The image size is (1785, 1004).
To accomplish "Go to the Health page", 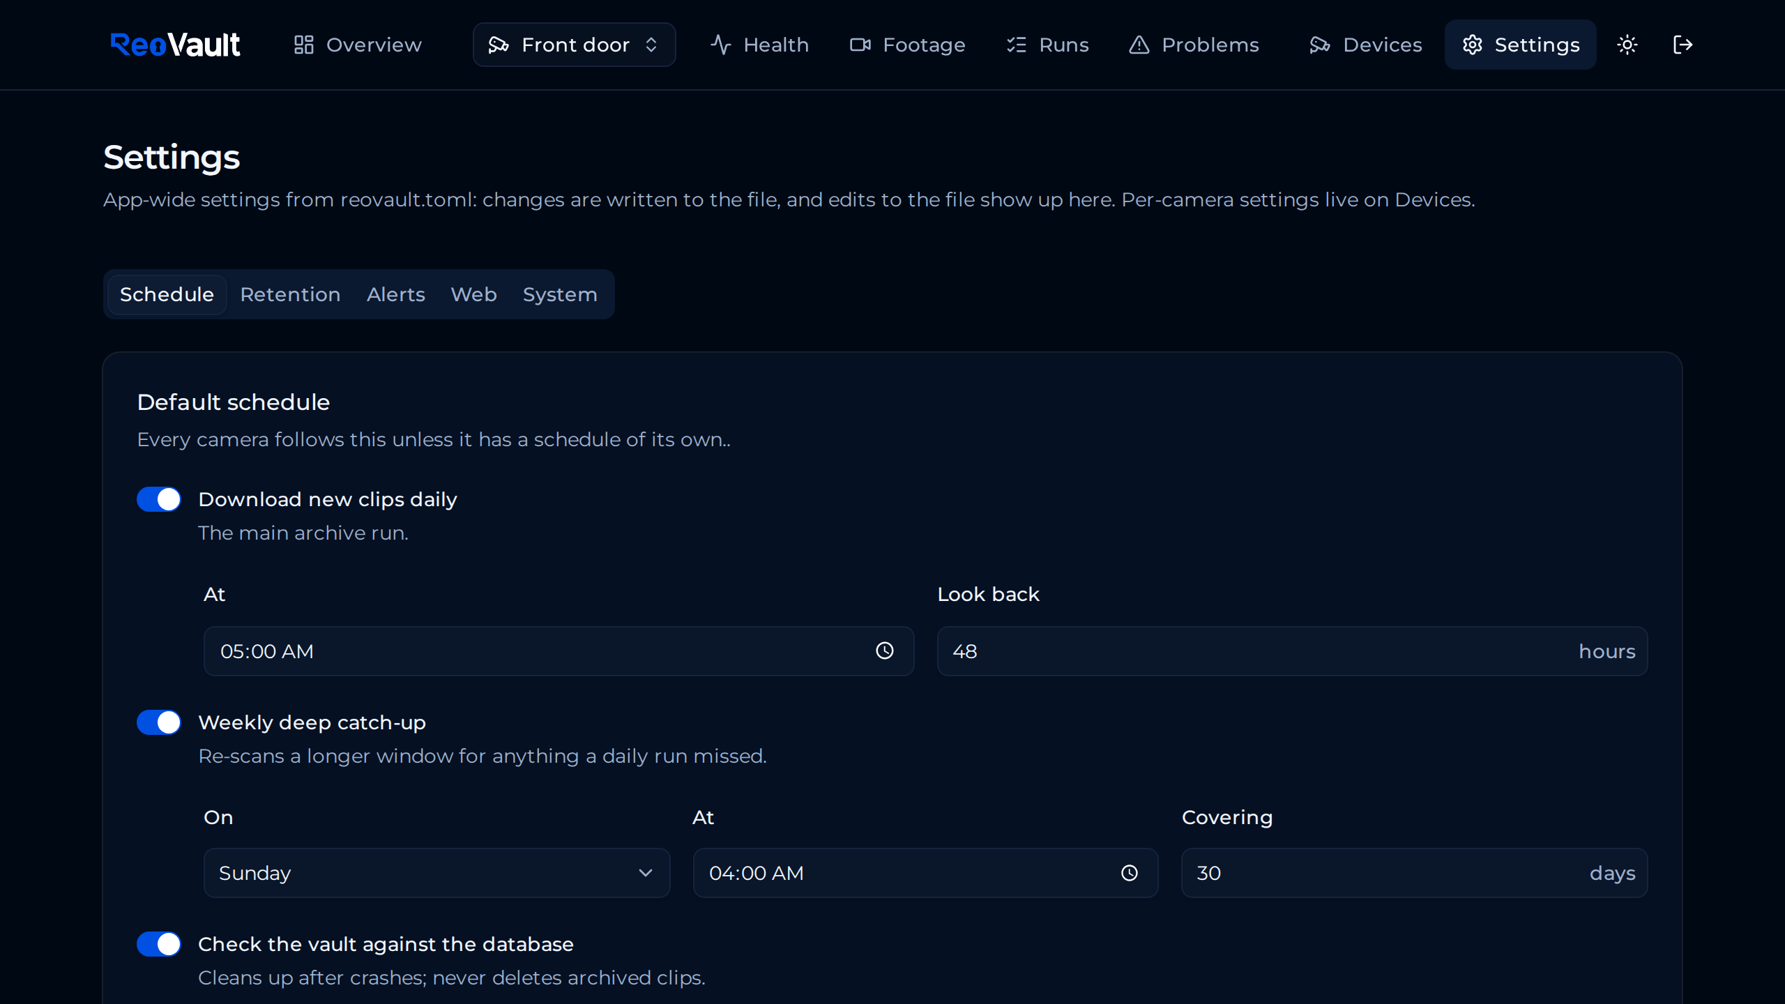I will [759, 45].
